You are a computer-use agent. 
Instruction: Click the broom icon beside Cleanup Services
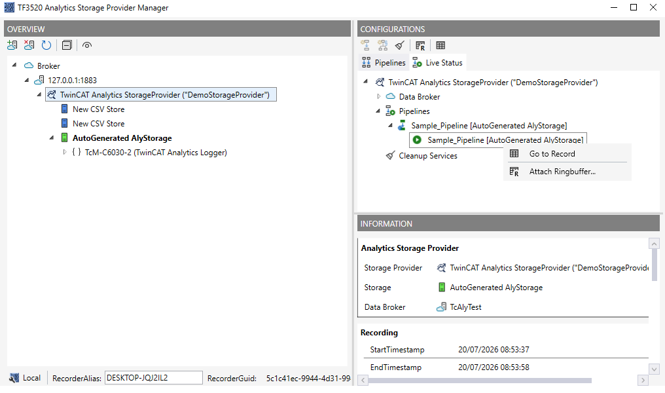[x=390, y=155]
